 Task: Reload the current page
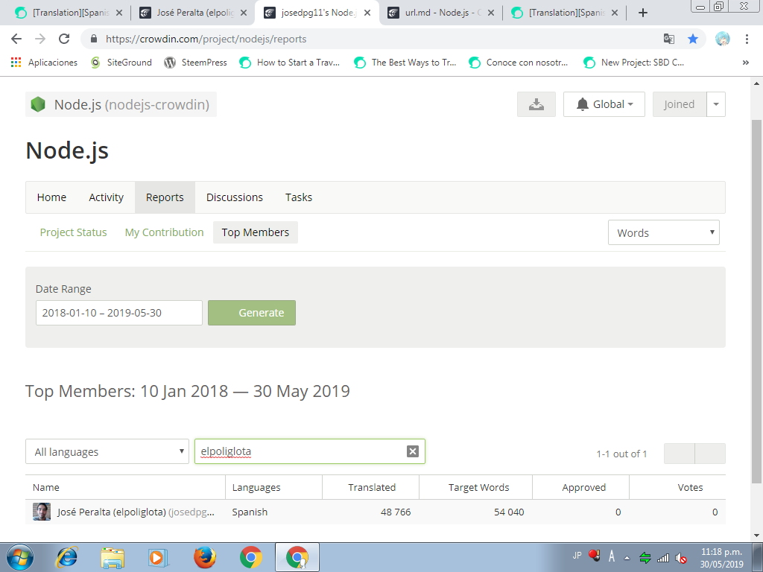(x=64, y=39)
